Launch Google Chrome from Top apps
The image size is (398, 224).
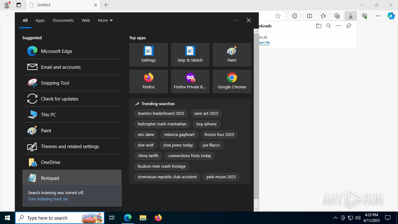232,82
